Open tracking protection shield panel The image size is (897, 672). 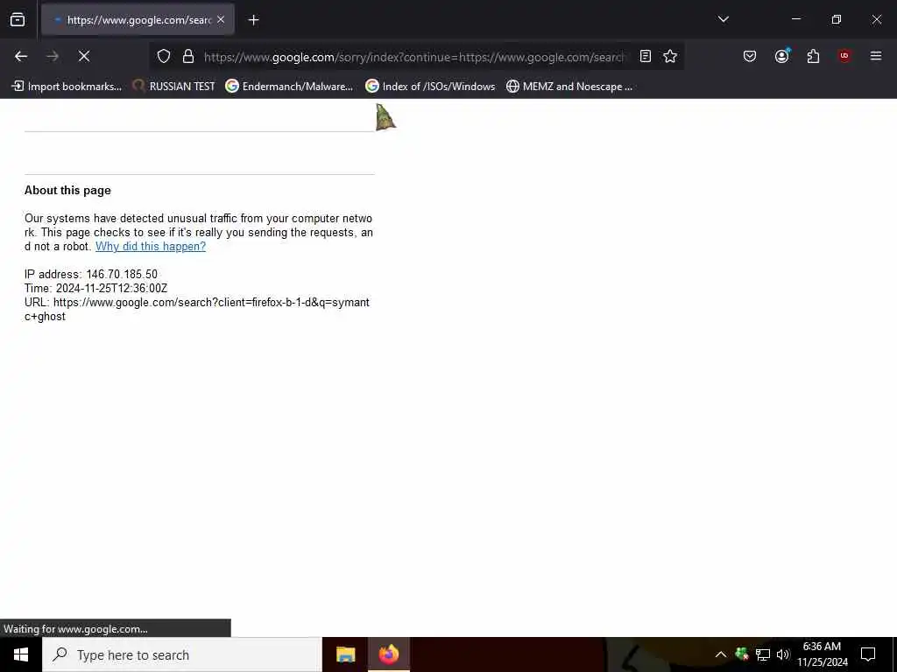164,56
